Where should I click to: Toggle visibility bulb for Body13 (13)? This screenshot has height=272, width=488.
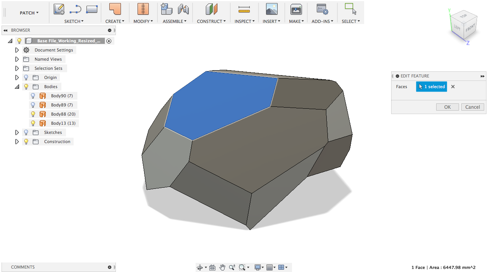(33, 123)
